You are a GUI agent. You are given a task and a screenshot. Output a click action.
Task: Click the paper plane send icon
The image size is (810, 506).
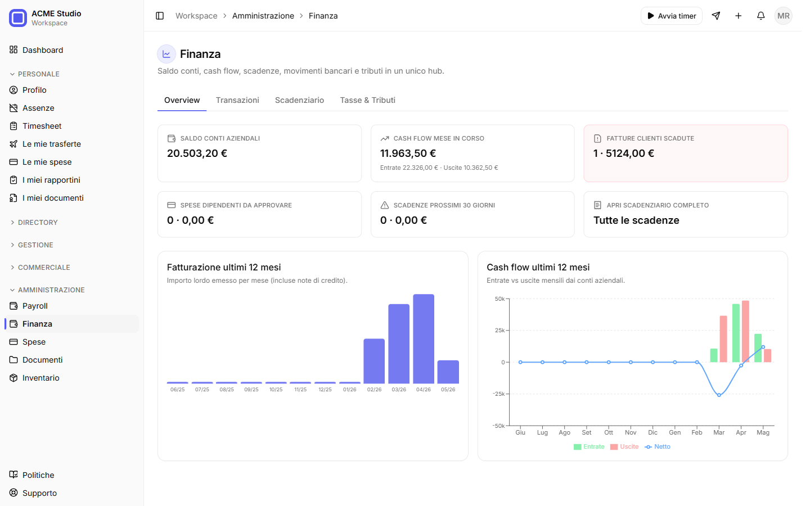(715, 16)
